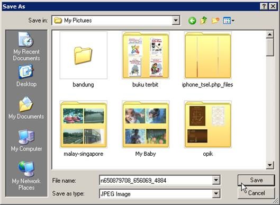
Task: Click the My Pictures text in Save in box
Action: click(x=78, y=21)
